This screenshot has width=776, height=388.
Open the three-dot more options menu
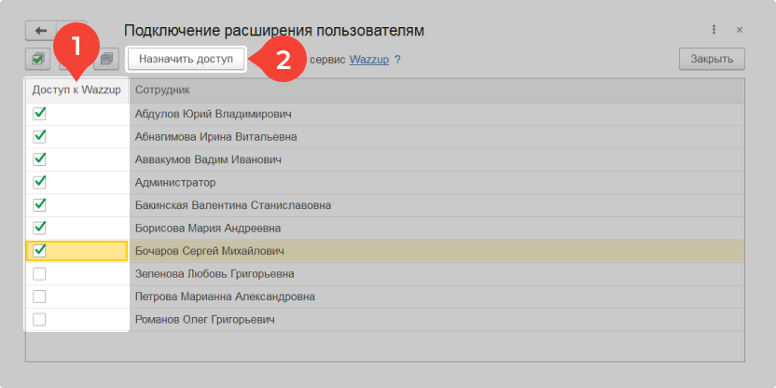click(714, 30)
